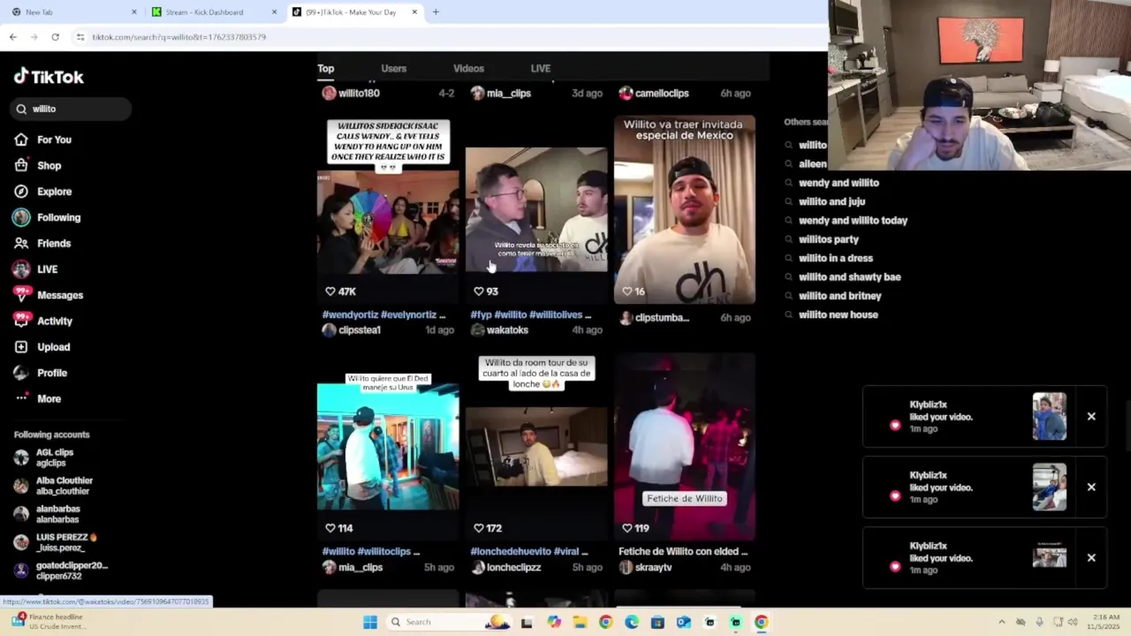This screenshot has width=1131, height=636.
Task: Click the #lonchedehuevito #viral caption
Action: (x=528, y=551)
